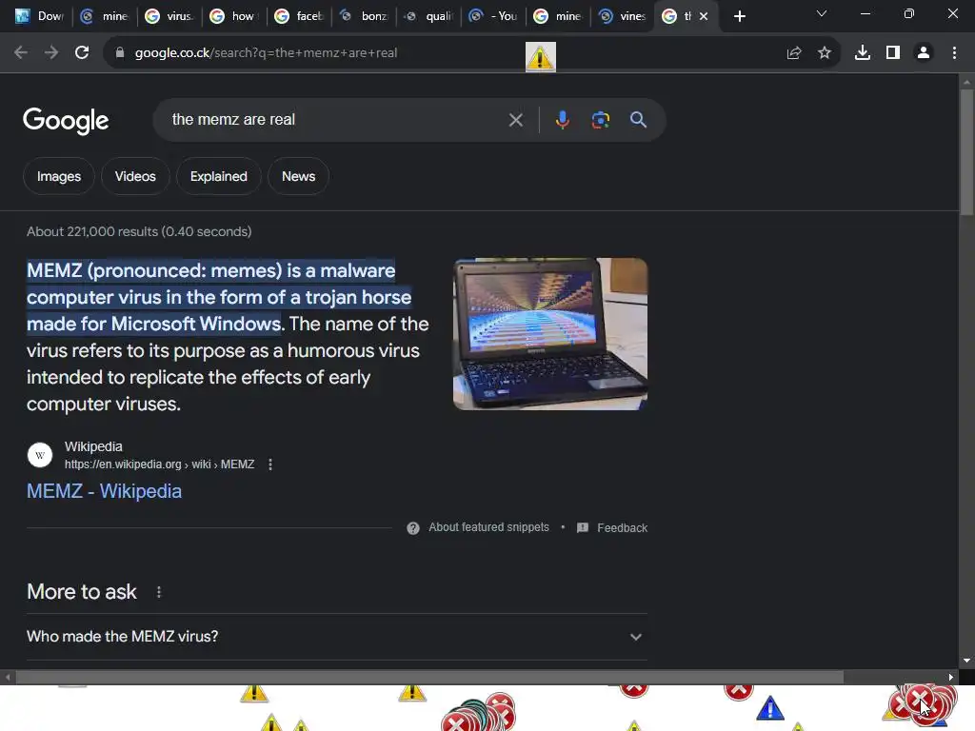Filter results by Images
Screen dimensions: 975x731
tap(58, 176)
